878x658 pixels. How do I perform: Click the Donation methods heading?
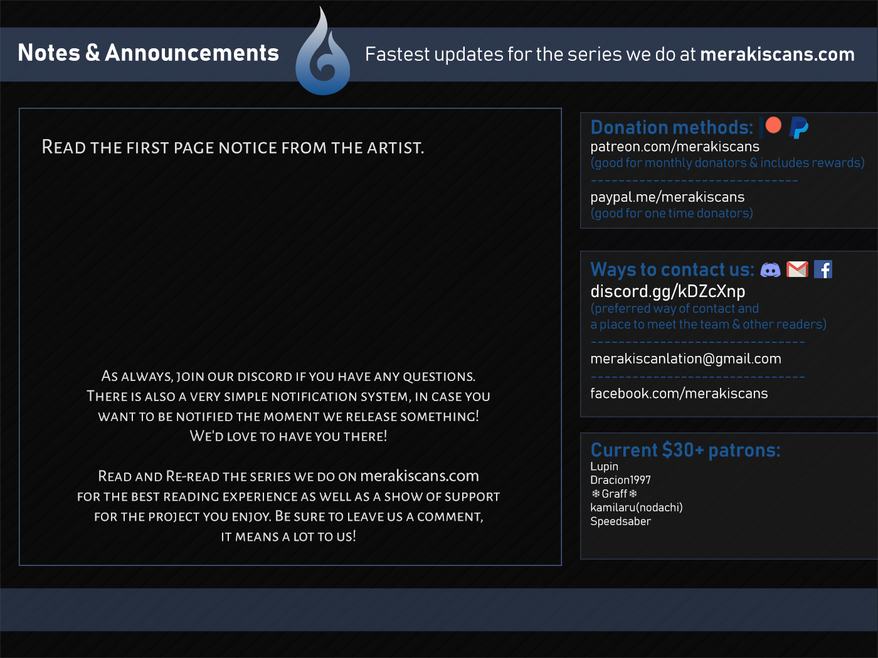click(672, 127)
